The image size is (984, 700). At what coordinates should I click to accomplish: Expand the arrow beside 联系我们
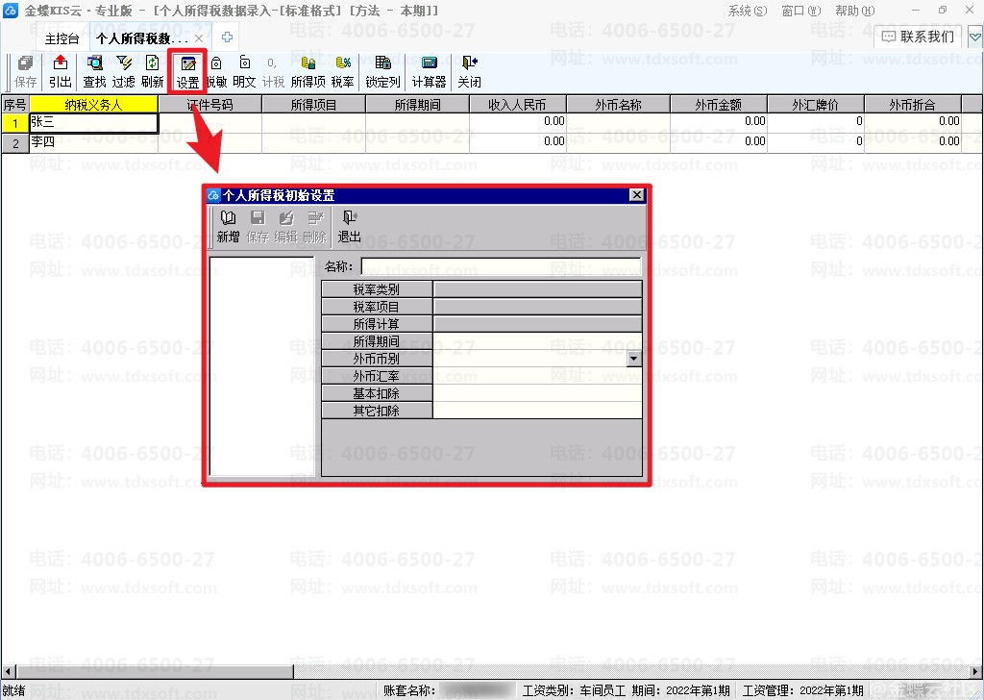click(x=975, y=37)
